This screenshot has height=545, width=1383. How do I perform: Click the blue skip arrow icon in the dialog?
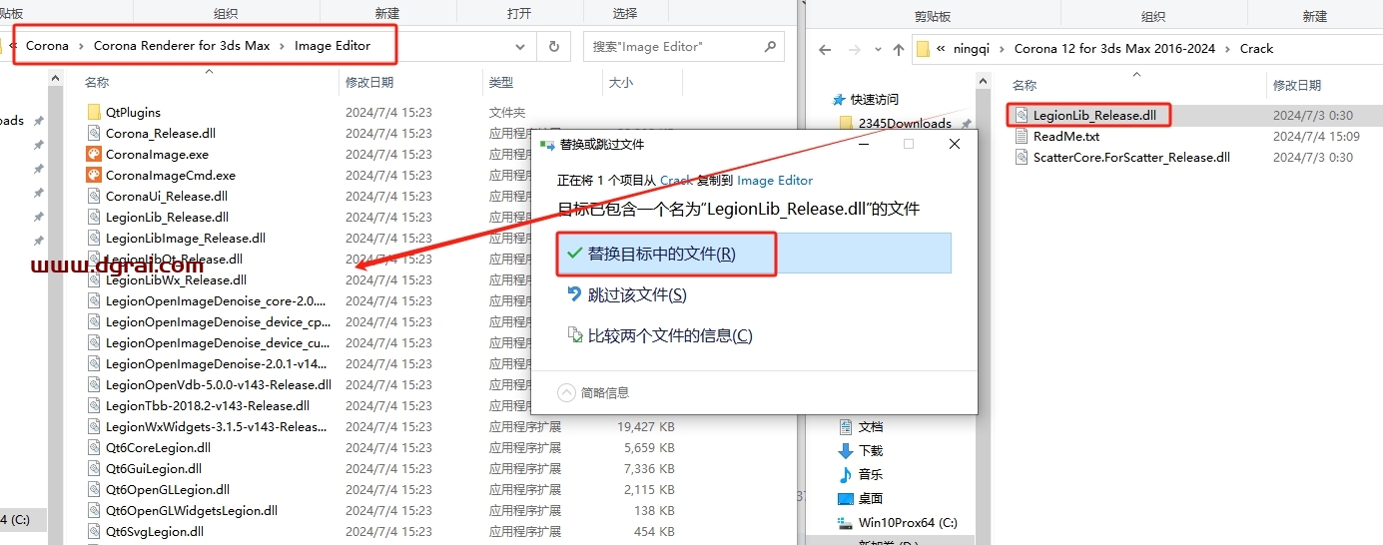[x=574, y=294]
